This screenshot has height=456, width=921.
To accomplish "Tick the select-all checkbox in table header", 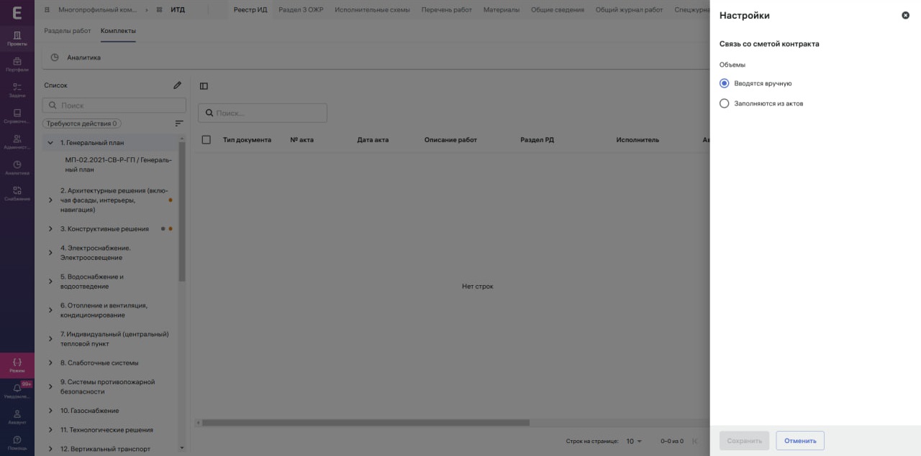I will pyautogui.click(x=207, y=139).
